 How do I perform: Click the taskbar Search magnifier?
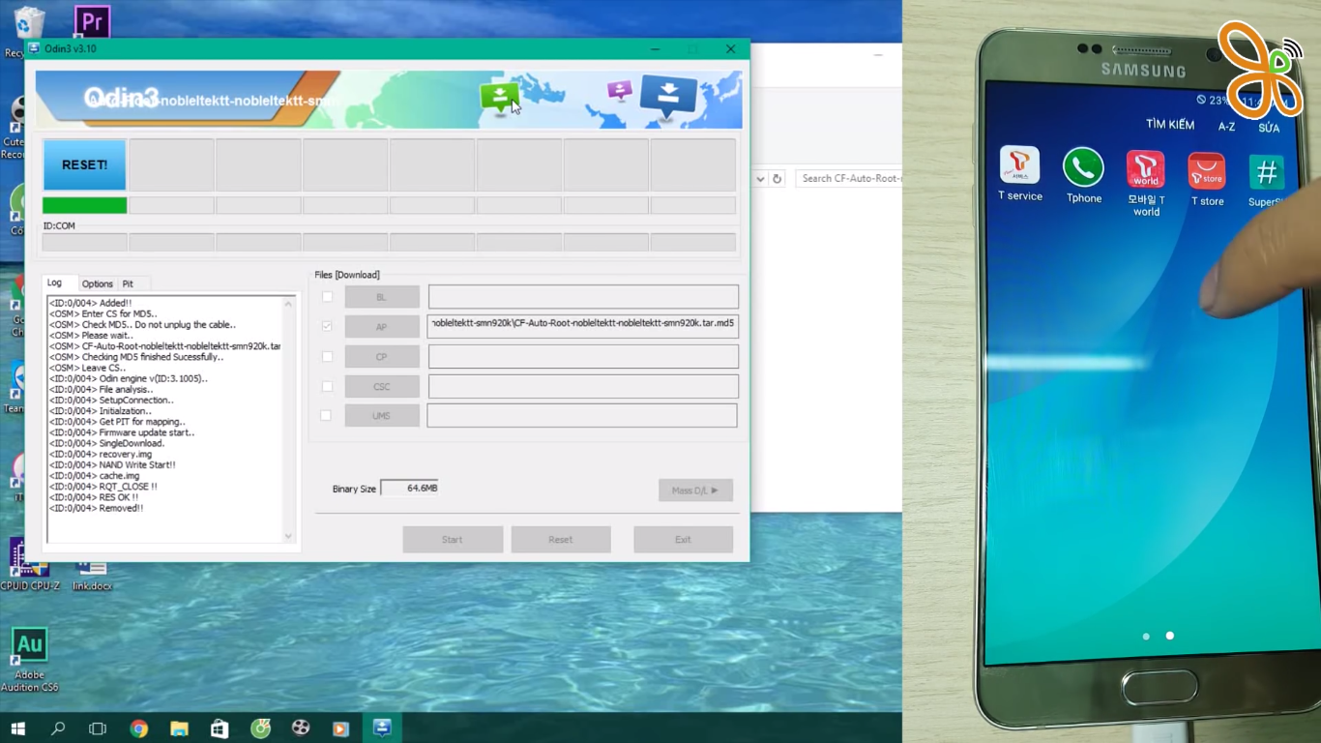pyautogui.click(x=58, y=728)
